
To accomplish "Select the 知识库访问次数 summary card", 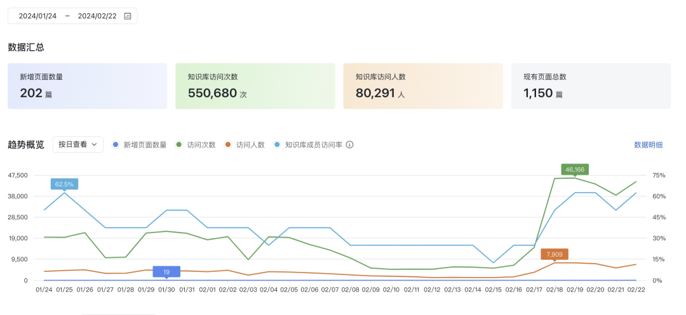I will (255, 86).
